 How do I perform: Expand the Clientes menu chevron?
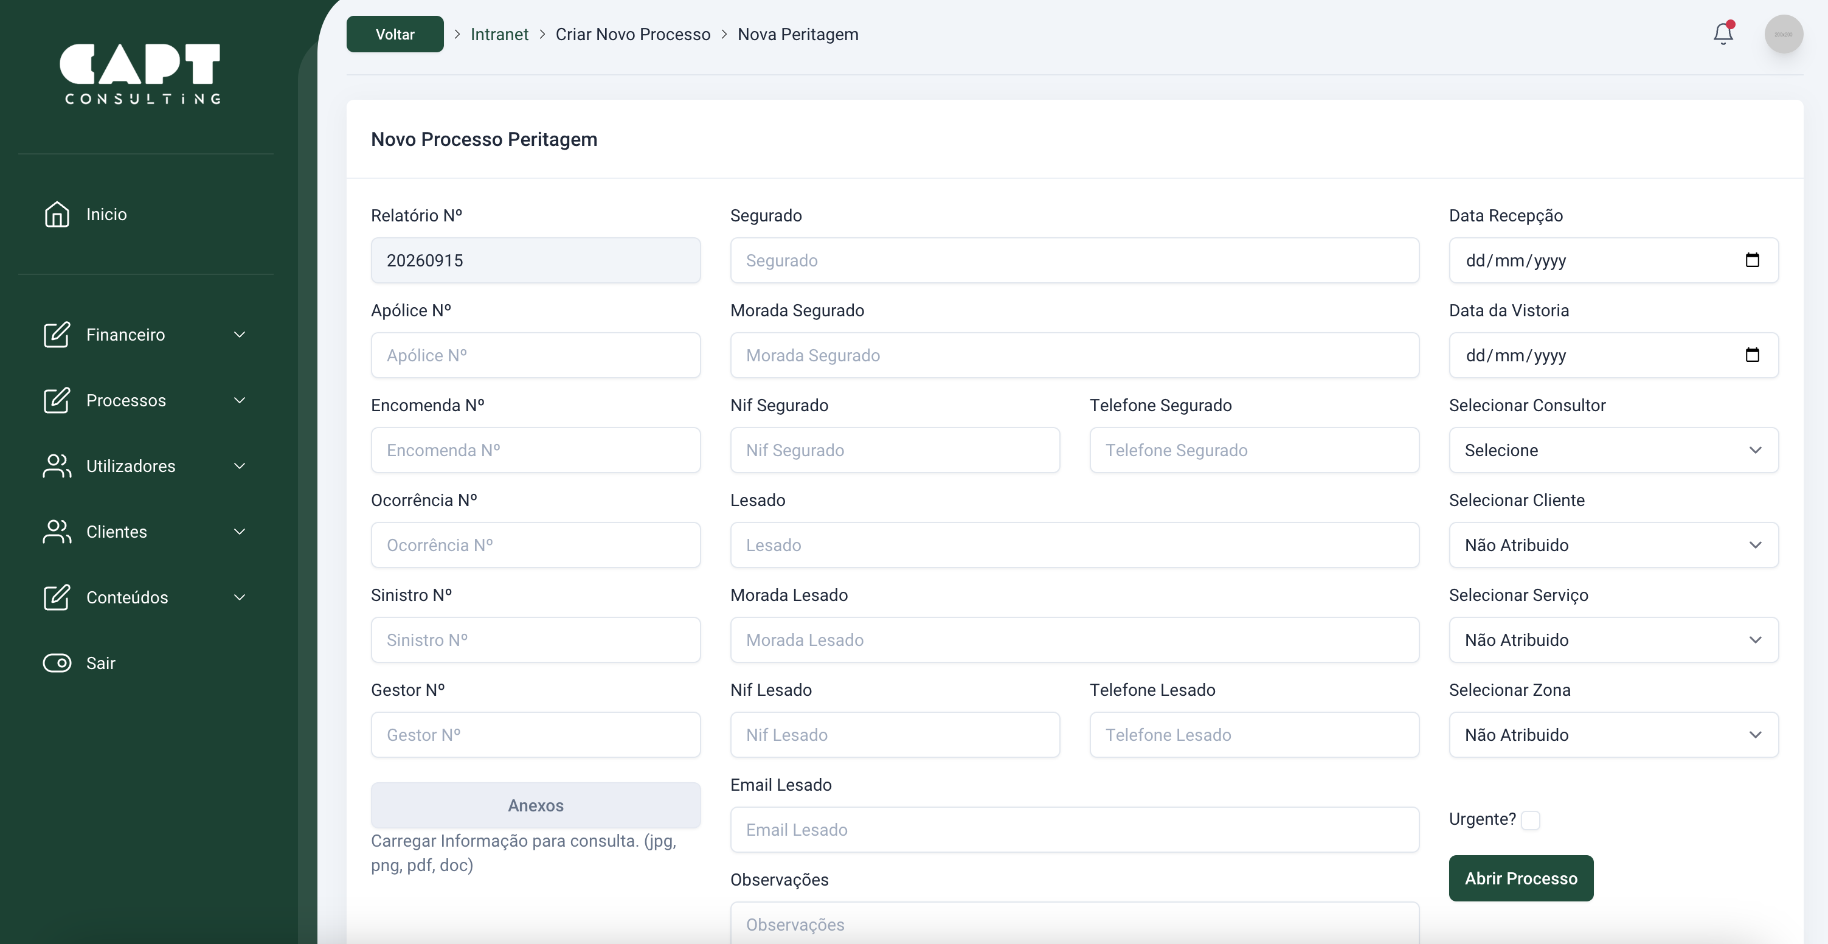coord(240,532)
